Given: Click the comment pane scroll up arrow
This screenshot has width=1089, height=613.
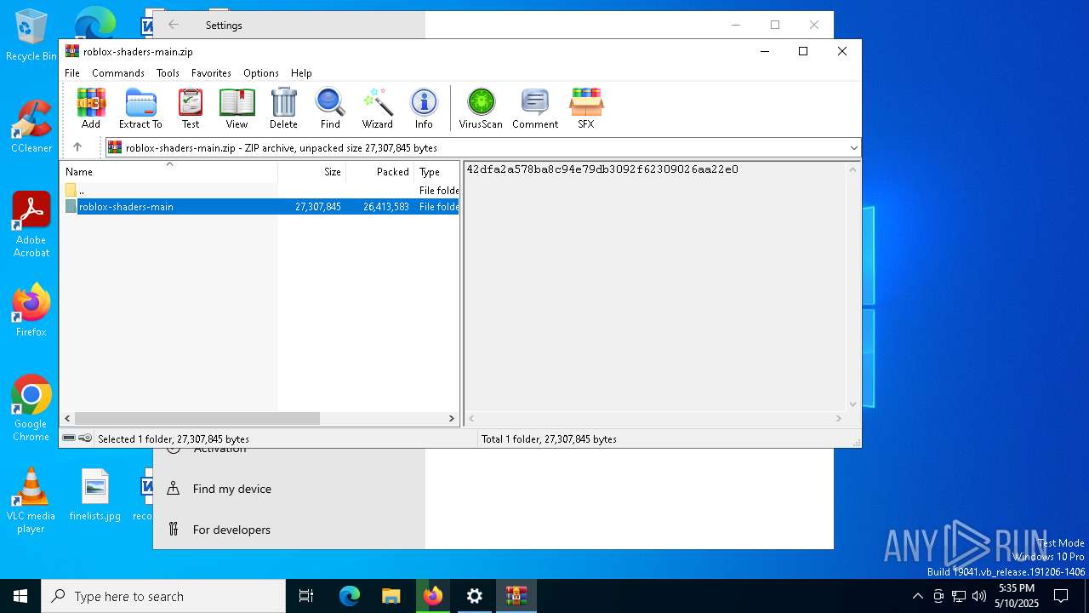Looking at the screenshot, I should (853, 169).
